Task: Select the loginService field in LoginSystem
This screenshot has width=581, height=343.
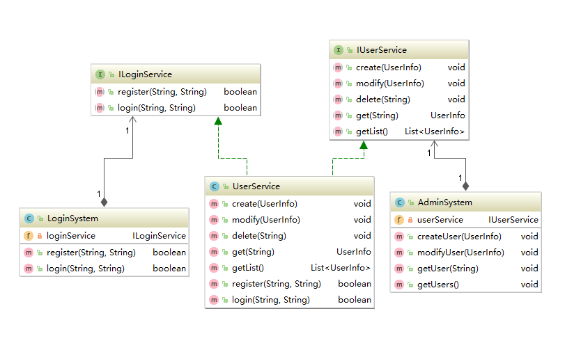Action: [104, 236]
